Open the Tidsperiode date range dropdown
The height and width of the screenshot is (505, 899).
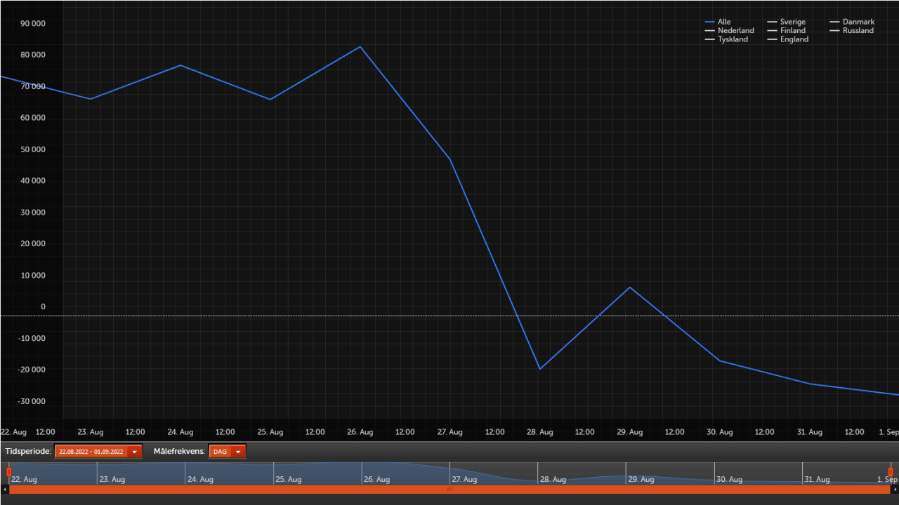[x=98, y=452]
